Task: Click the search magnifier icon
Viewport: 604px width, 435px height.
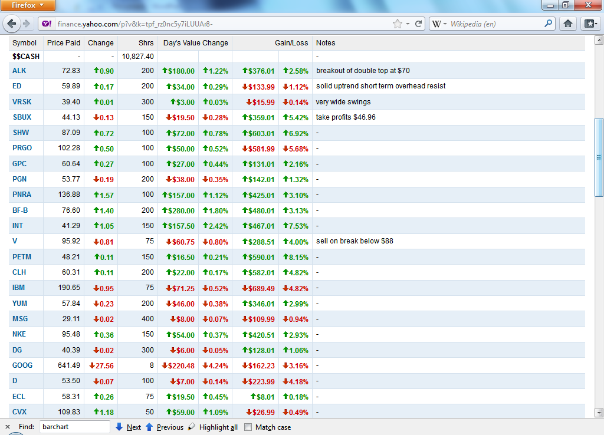Action: 548,24
